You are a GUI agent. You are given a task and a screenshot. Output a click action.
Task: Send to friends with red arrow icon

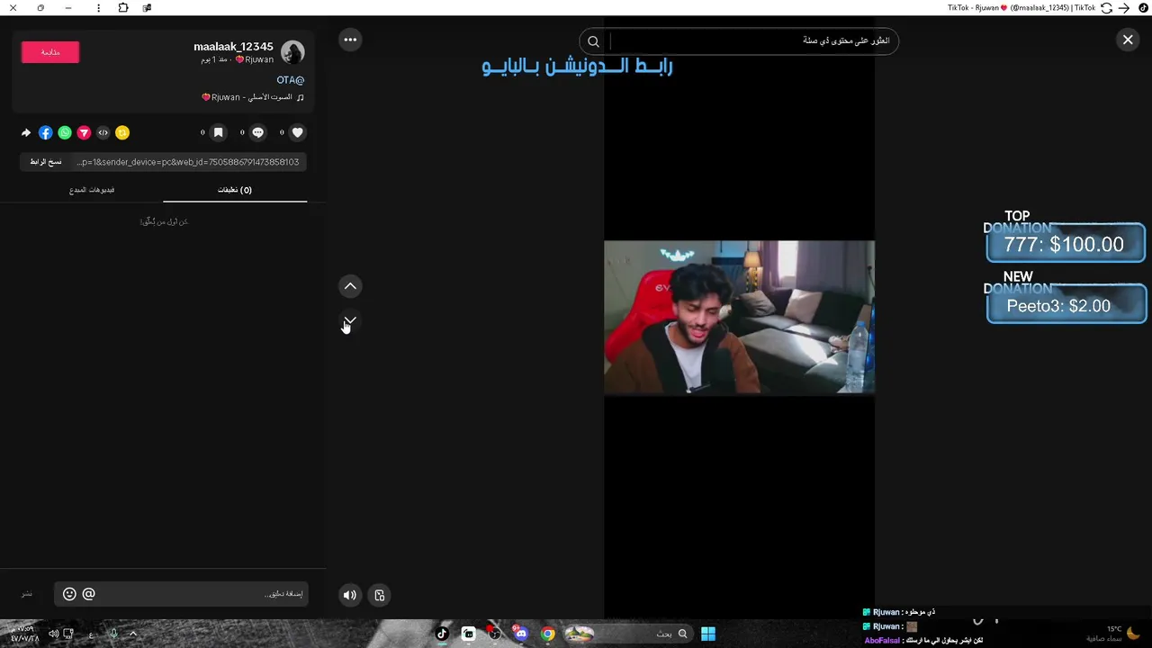[x=84, y=132]
